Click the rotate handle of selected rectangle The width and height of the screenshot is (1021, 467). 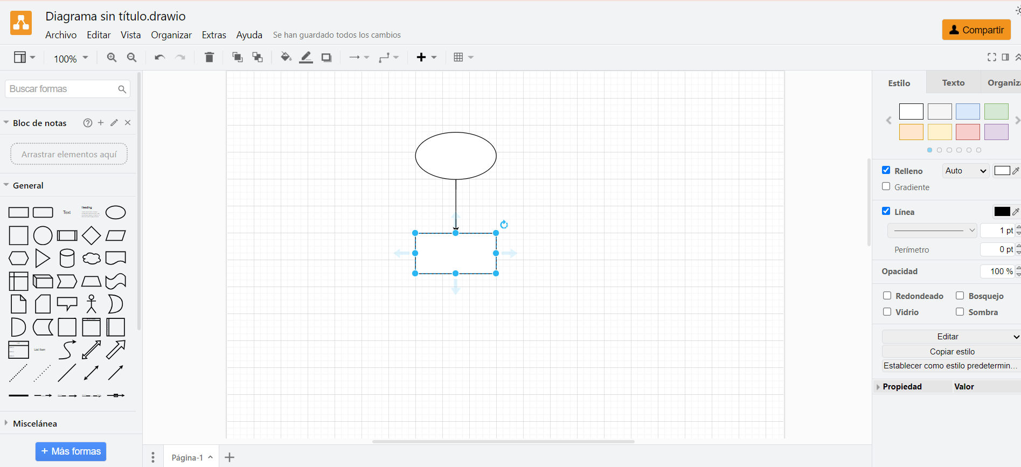click(504, 224)
